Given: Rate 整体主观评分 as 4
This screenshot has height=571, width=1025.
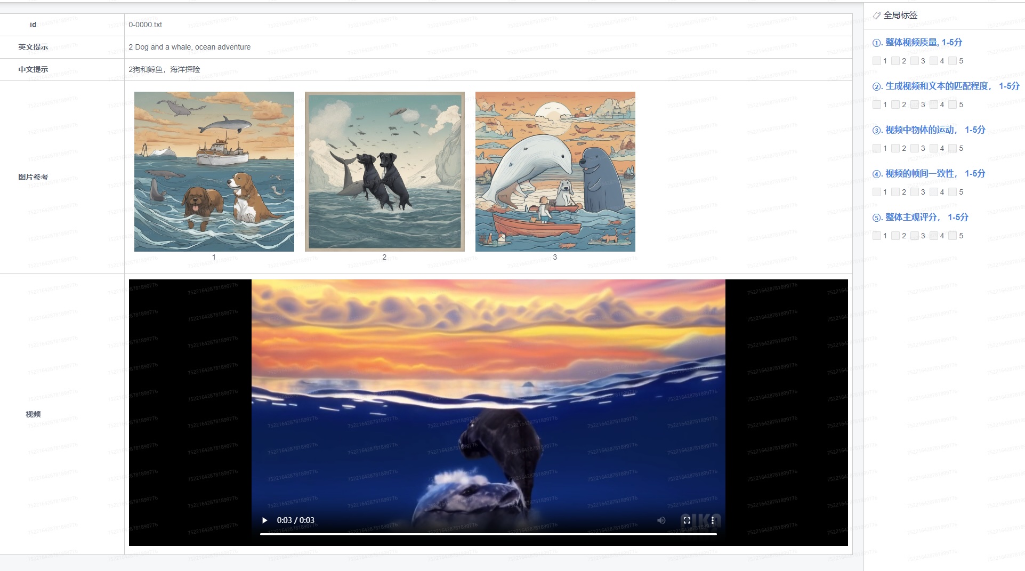Looking at the screenshot, I should point(934,236).
